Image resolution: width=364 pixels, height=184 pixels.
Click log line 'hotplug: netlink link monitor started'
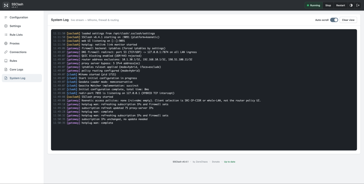pyautogui.click(x=95, y=45)
